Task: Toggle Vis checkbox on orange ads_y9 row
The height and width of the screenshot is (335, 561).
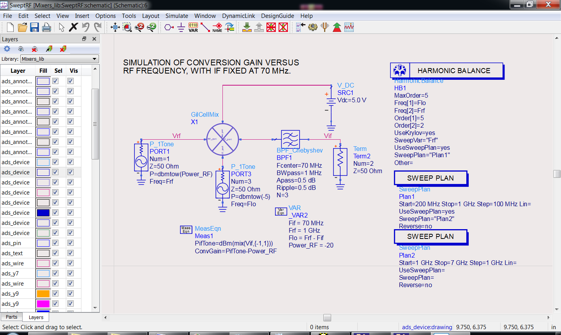Action: click(71, 293)
